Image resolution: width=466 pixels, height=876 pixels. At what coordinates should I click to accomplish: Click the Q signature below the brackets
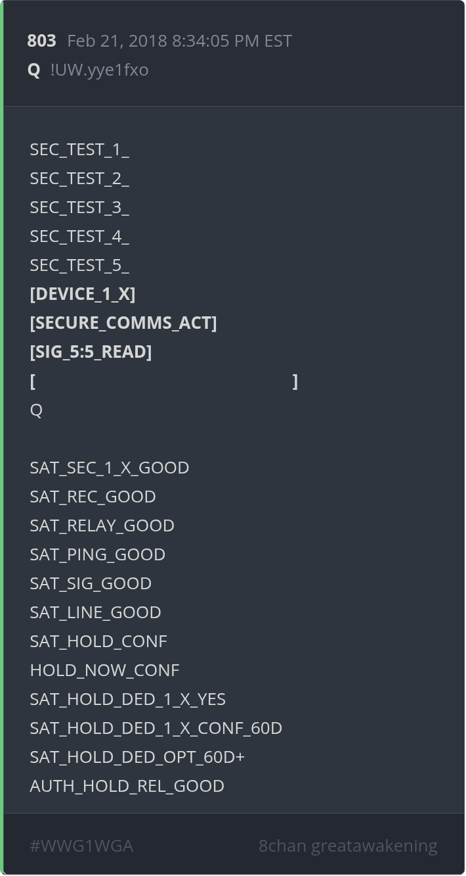tap(36, 410)
